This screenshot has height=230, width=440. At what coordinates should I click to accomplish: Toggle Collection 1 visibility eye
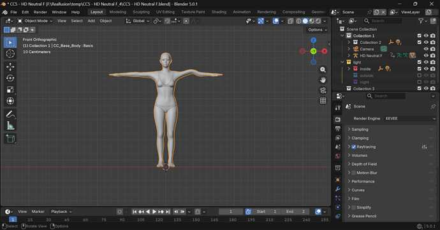click(426, 36)
